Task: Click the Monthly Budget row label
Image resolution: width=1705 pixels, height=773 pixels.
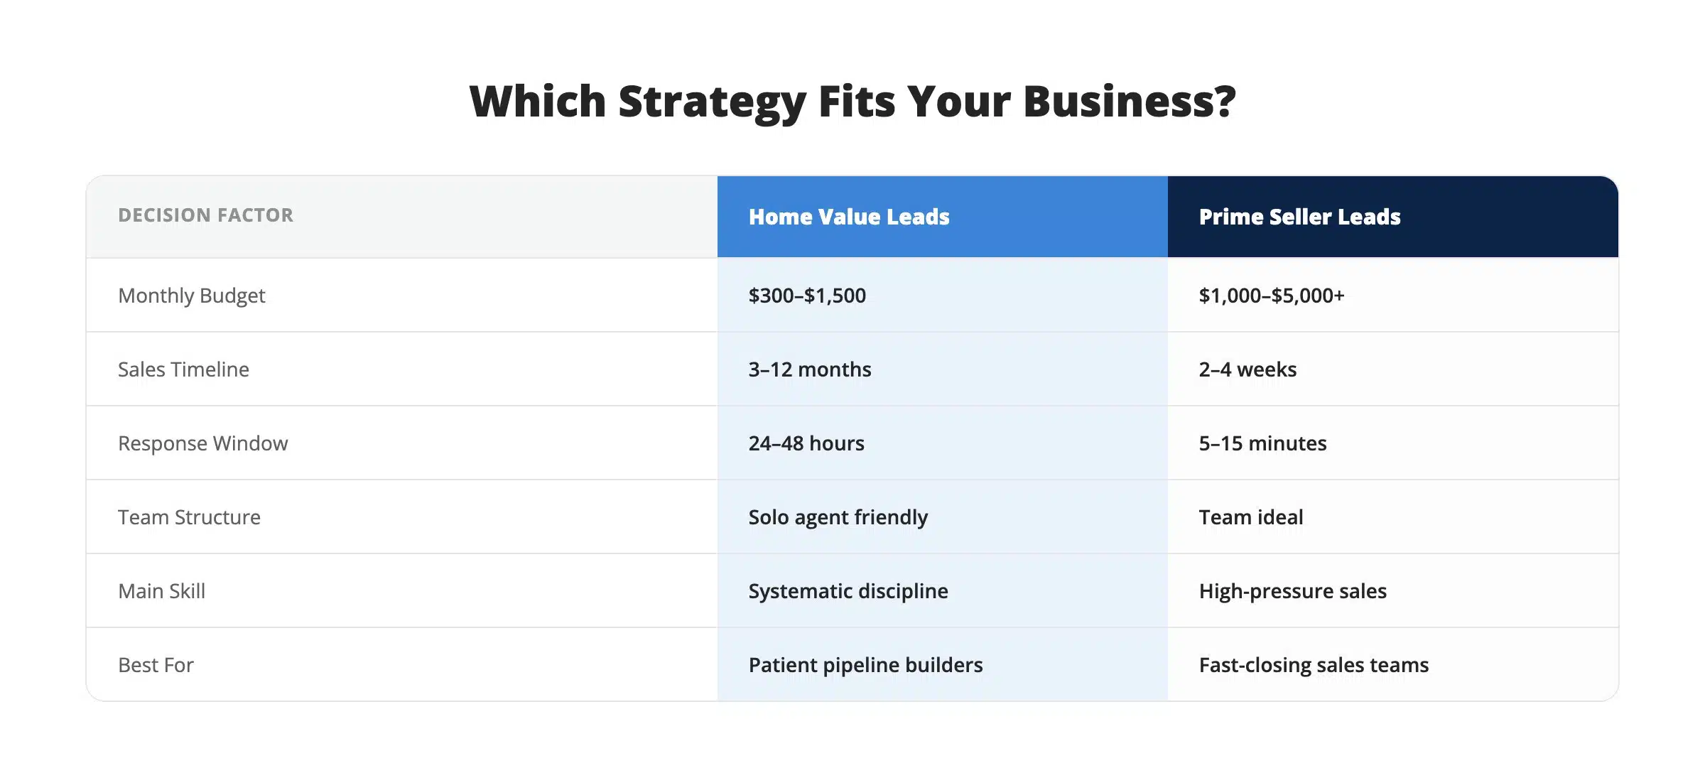Action: (x=191, y=296)
